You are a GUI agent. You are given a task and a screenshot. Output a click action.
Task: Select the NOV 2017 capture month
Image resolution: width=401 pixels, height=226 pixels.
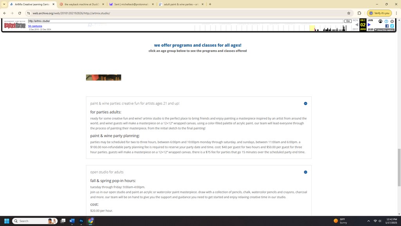[x=356, y=25]
